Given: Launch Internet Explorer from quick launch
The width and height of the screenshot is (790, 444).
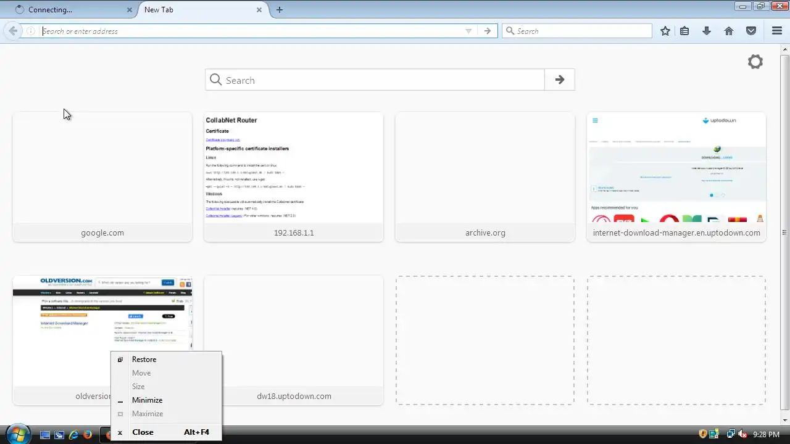Looking at the screenshot, I should tap(73, 435).
